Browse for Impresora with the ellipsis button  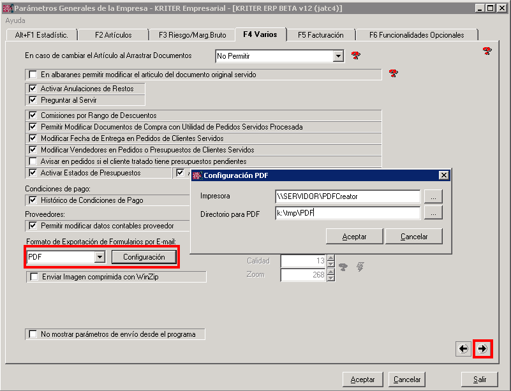pyautogui.click(x=433, y=196)
